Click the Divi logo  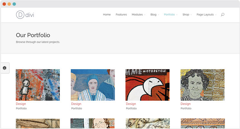(25, 15)
